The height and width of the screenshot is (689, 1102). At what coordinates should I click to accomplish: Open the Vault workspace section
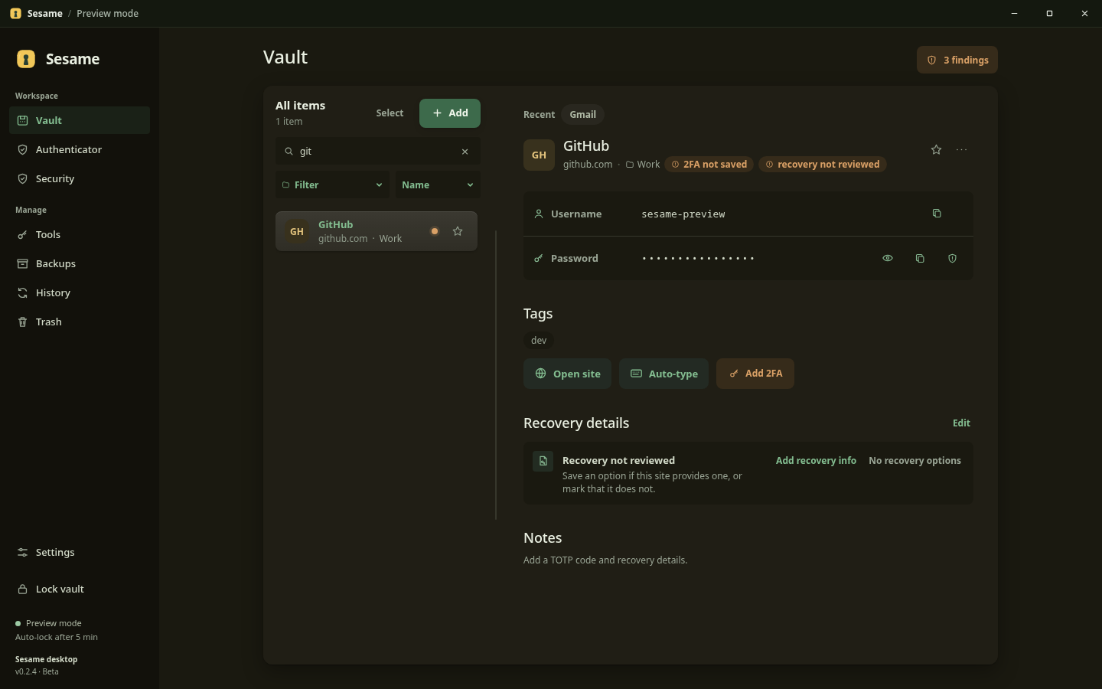pos(80,120)
